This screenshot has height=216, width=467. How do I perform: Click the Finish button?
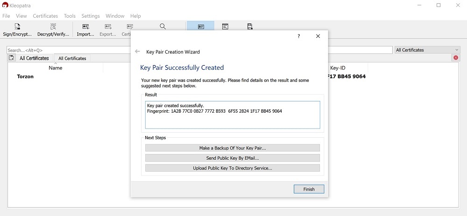pos(309,189)
